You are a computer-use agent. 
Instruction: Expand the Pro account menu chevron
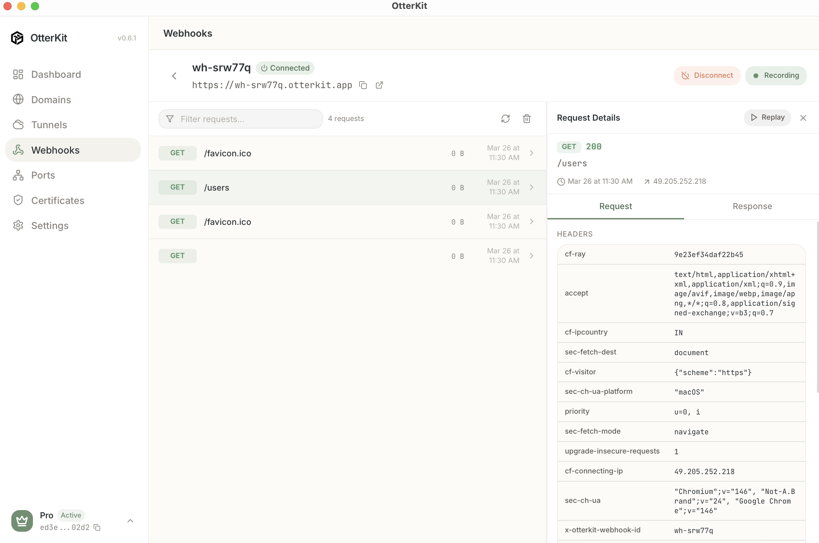pos(130,521)
